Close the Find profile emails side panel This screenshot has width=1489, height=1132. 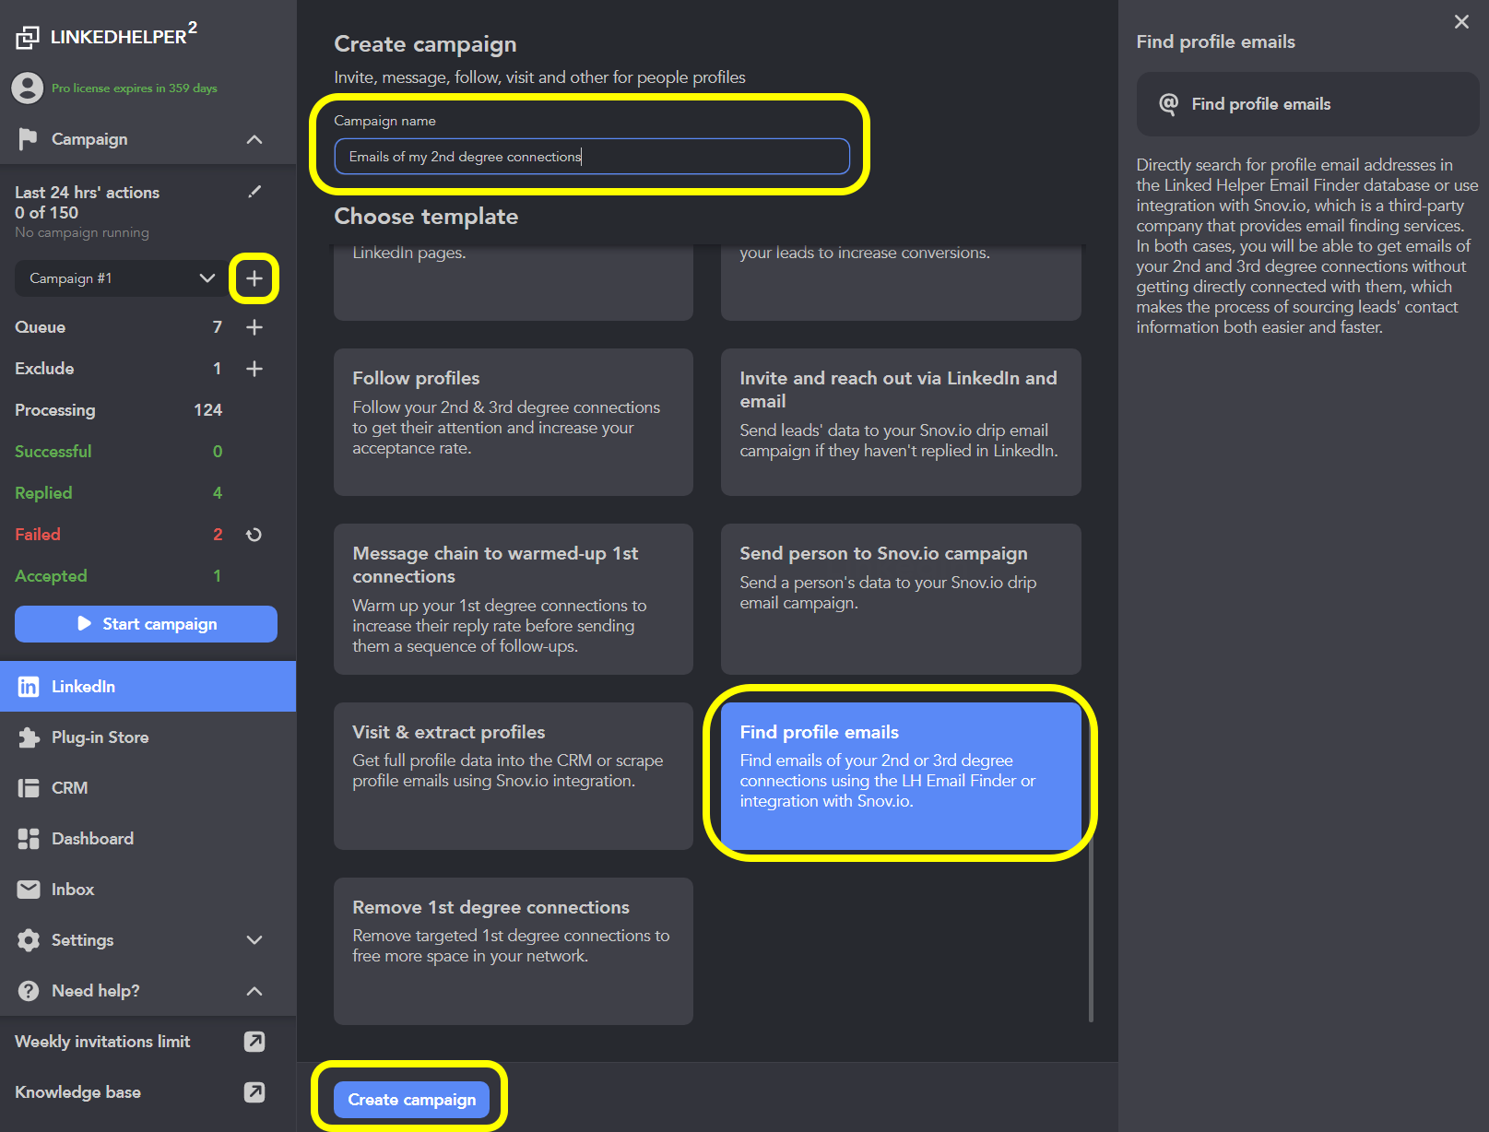click(x=1461, y=22)
